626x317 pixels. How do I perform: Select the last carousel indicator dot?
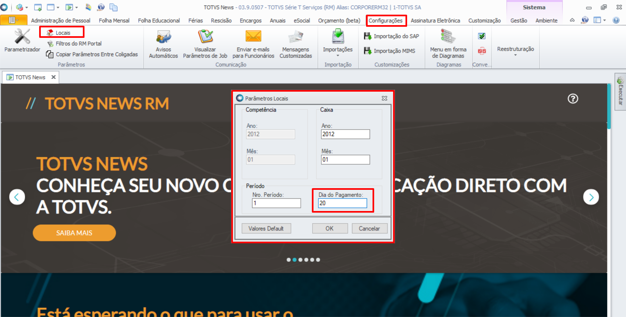(318, 260)
